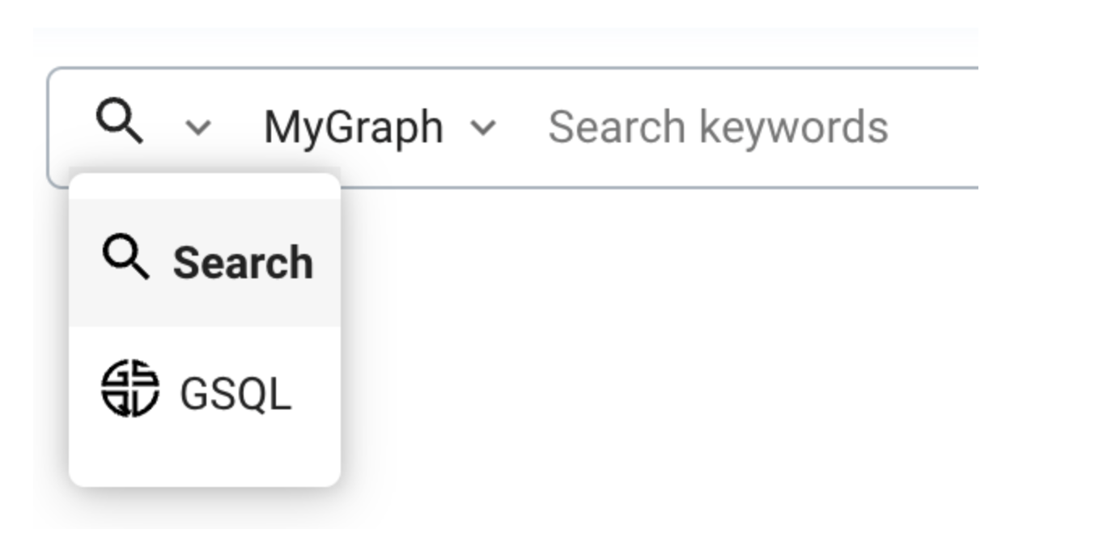This screenshot has height=542, width=1099.
Task: Focus the Search keywords input field
Action: [x=718, y=127]
